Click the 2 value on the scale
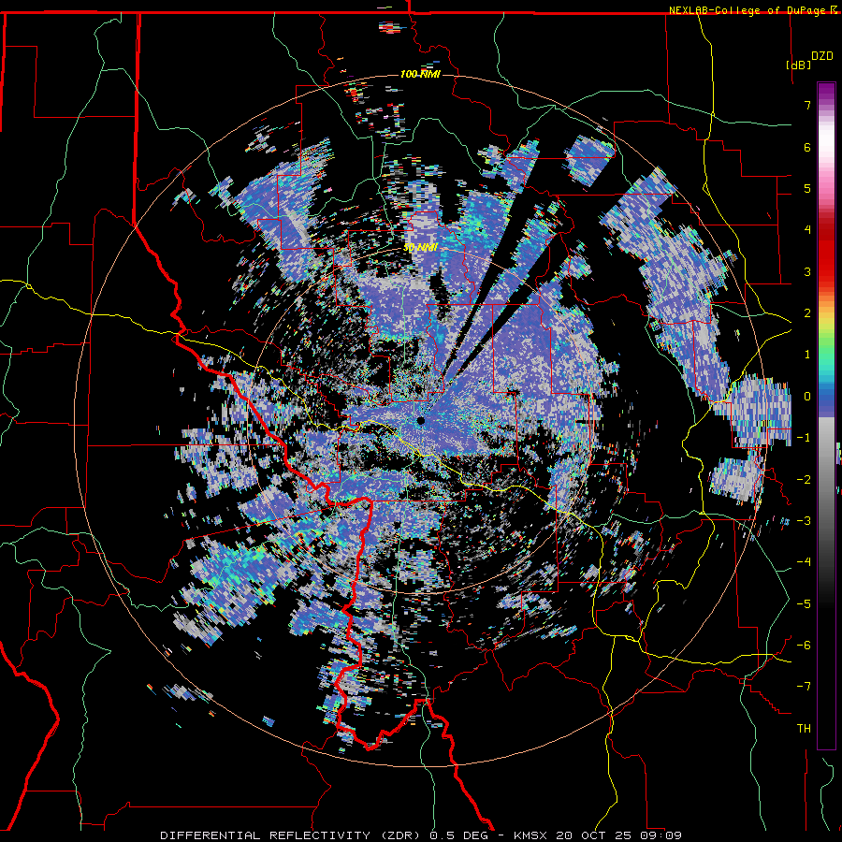This screenshot has width=842, height=842. click(x=807, y=313)
